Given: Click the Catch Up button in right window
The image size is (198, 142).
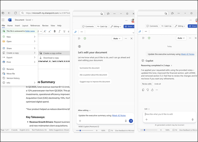Looking at the screenshot, I should pos(167,26).
